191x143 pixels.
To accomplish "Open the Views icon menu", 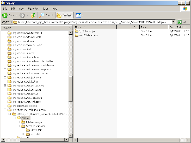I will click(78, 15).
